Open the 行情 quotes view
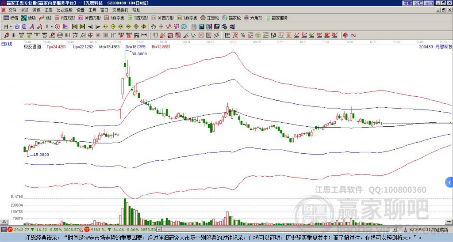453x242 pixels. [11, 18]
